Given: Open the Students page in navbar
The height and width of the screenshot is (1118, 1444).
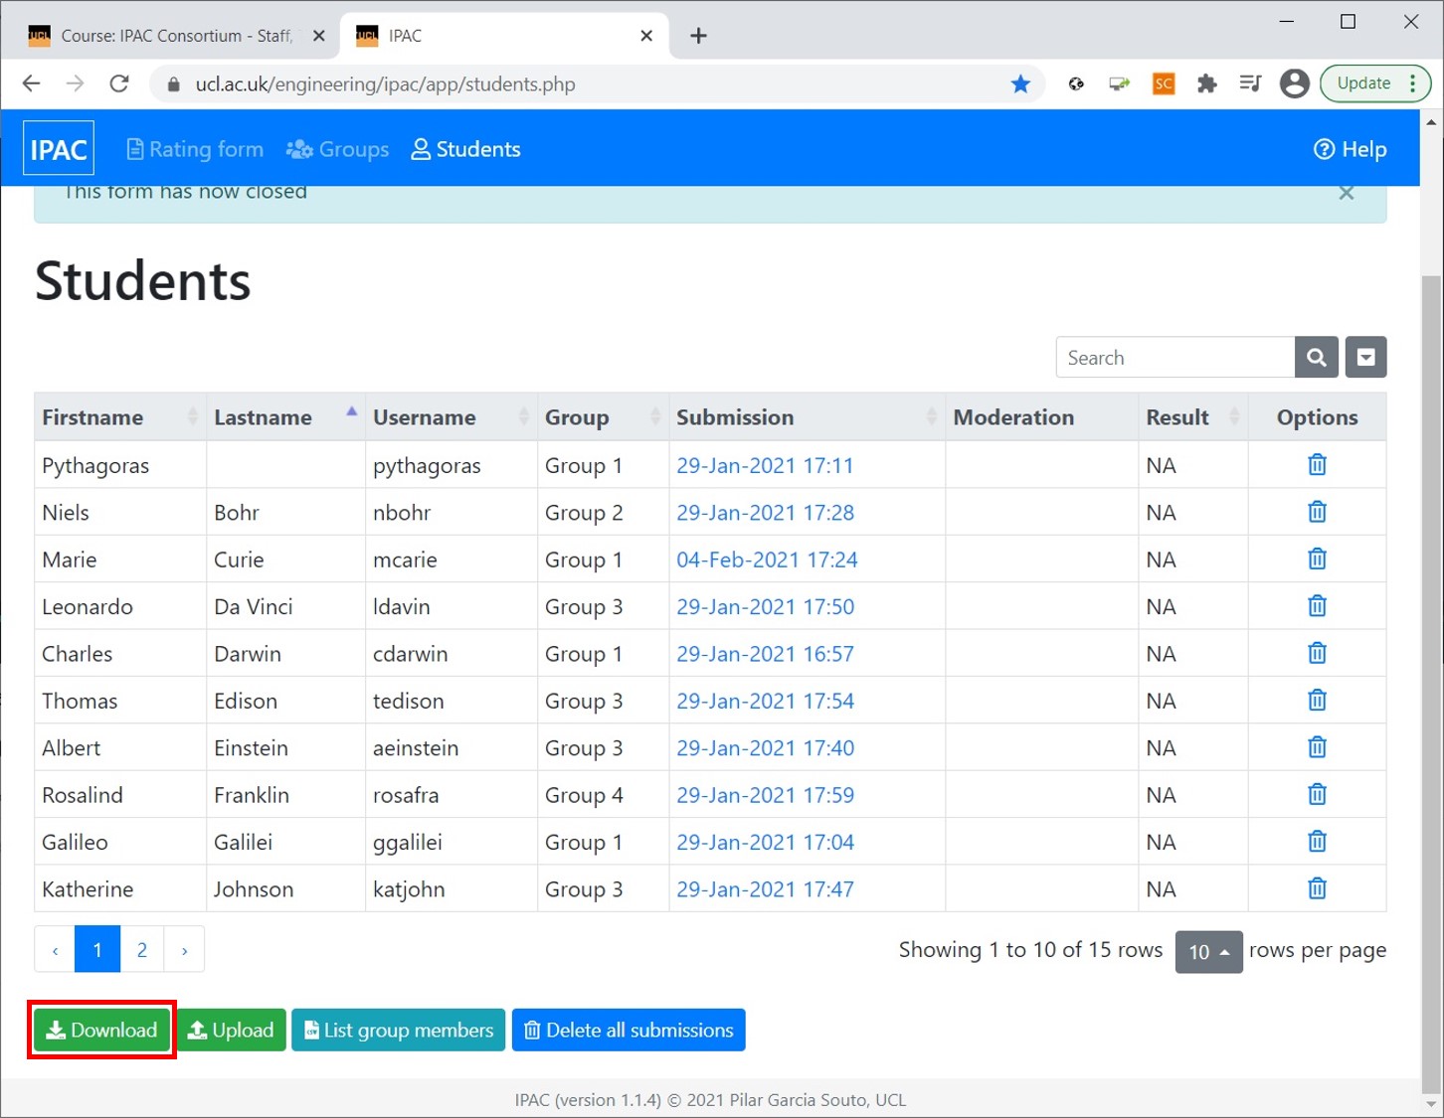Looking at the screenshot, I should pos(466,149).
